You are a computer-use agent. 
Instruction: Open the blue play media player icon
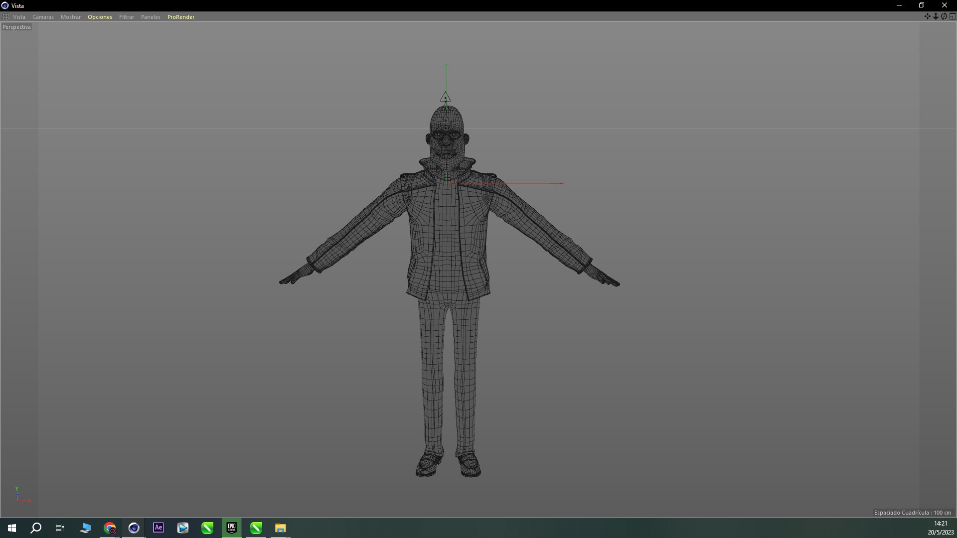pos(182,528)
